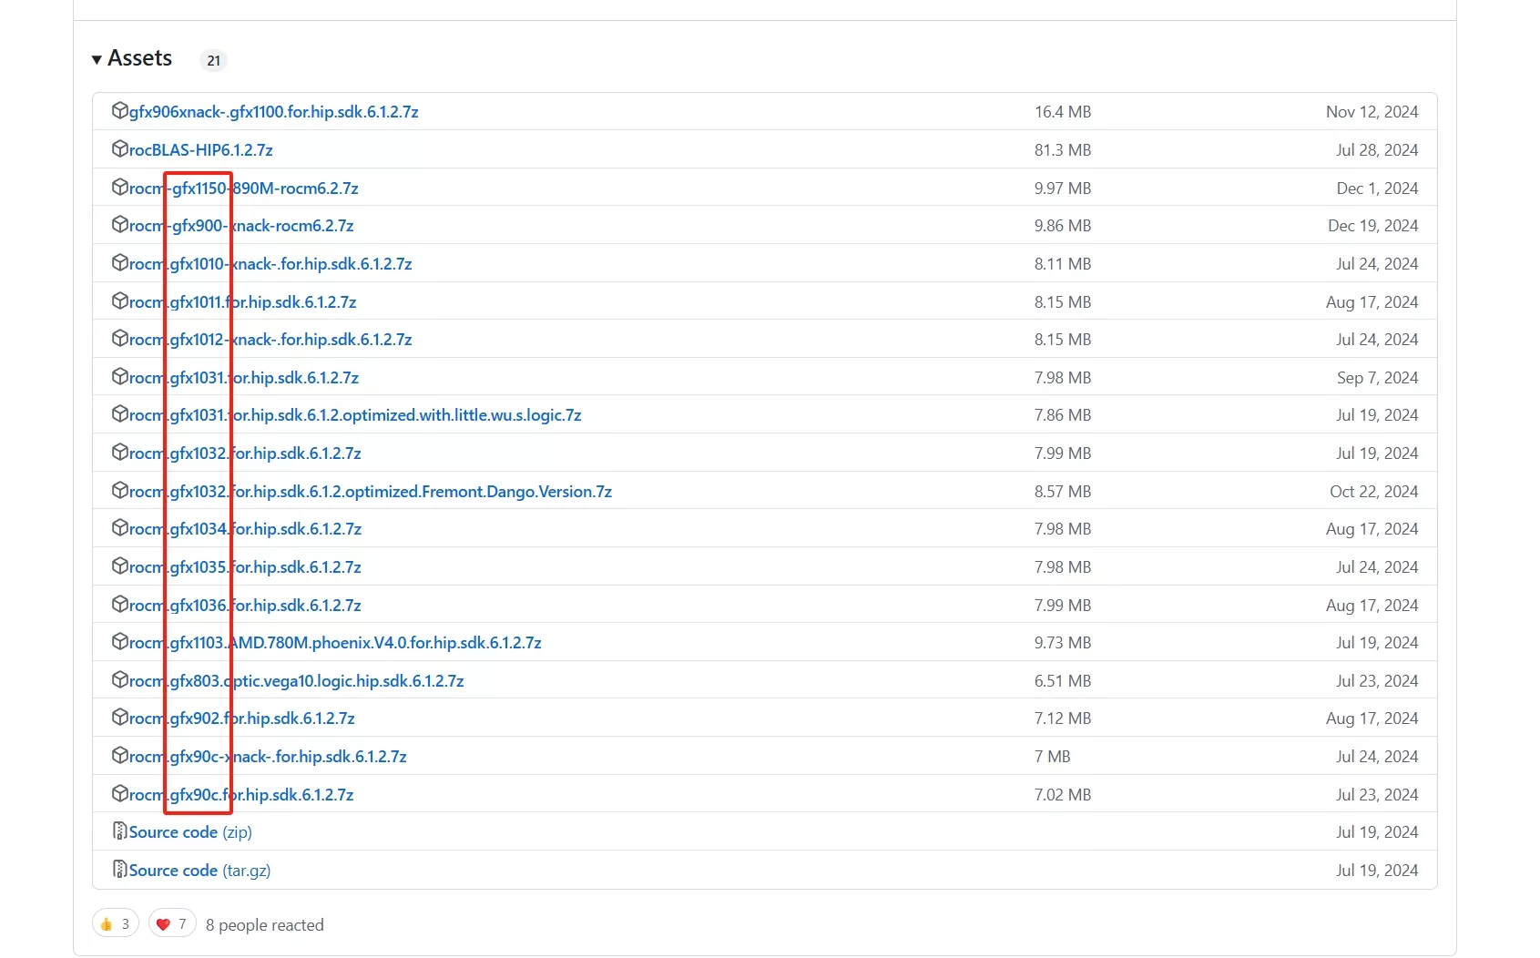The width and height of the screenshot is (1540, 958).
Task: Click the tar.gz file icon beside Source code
Action: click(x=119, y=869)
